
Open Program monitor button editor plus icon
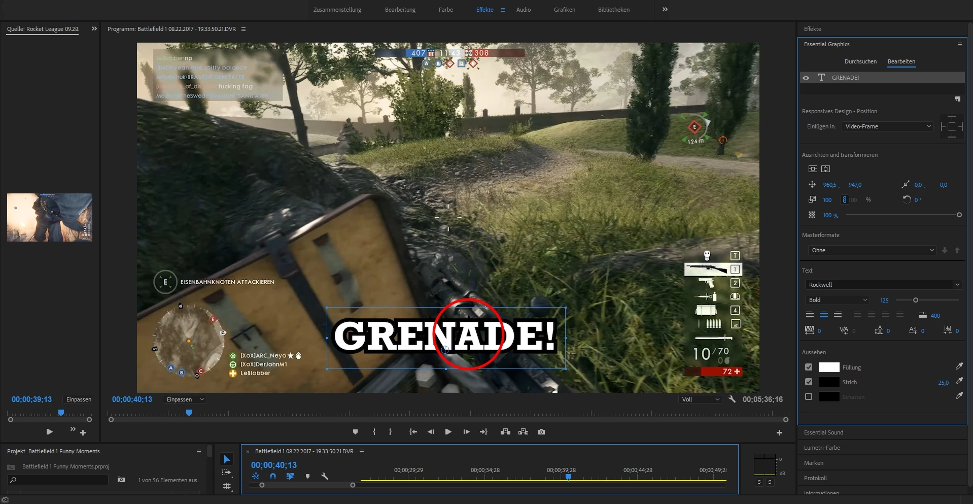click(x=779, y=433)
